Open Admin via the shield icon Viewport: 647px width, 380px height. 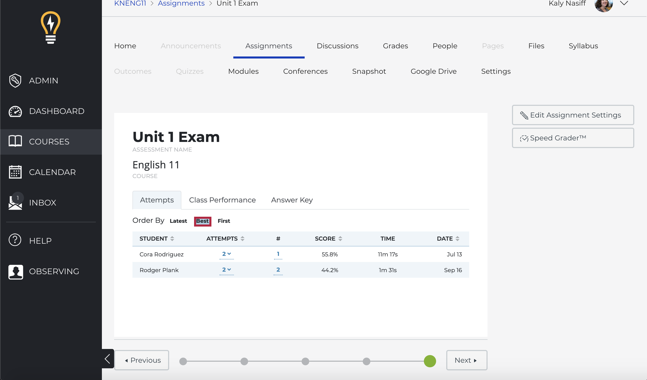click(x=15, y=81)
